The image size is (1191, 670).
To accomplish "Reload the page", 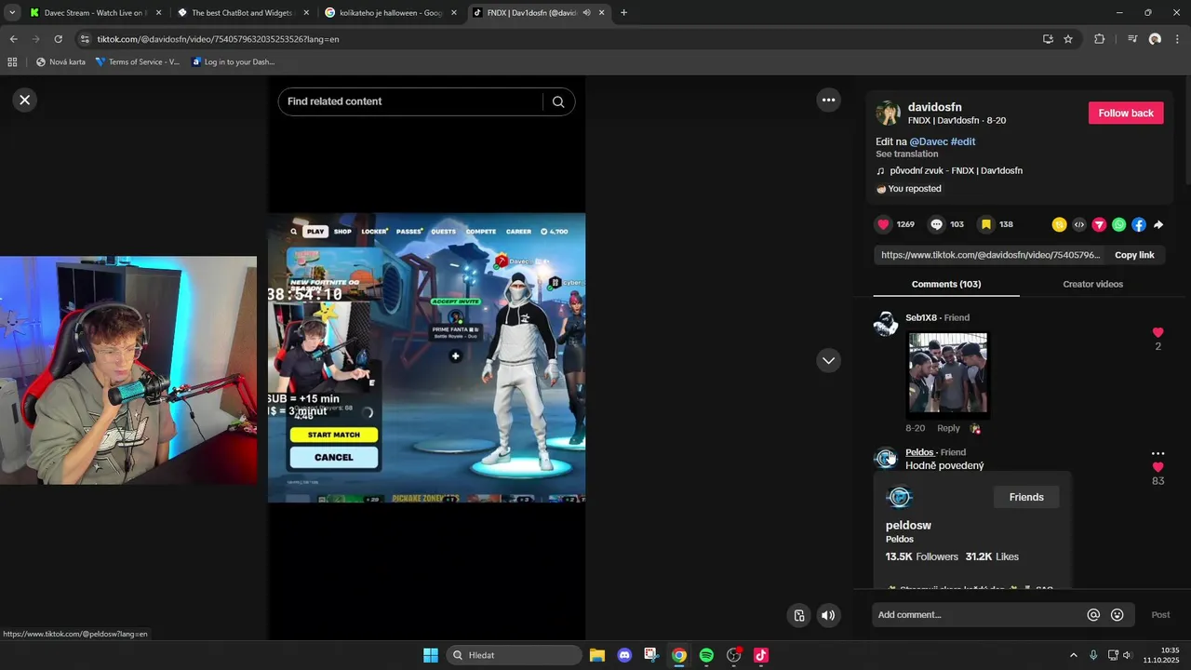I will pos(58,39).
